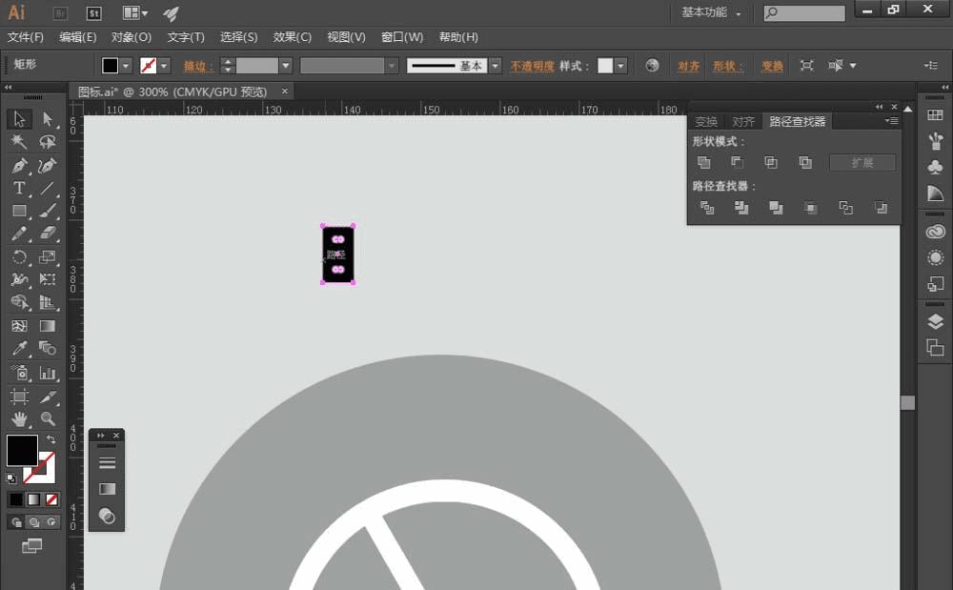Select the Pen tool

click(19, 165)
